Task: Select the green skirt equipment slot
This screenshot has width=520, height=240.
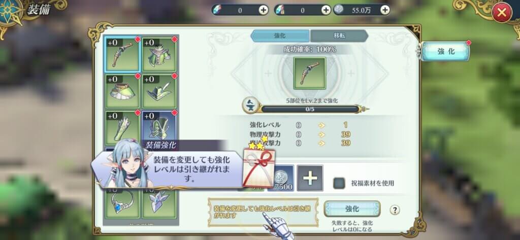Action: pyautogui.click(x=122, y=91)
